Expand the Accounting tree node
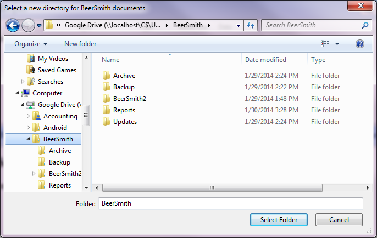This screenshot has width=377, height=238. click(x=28, y=116)
